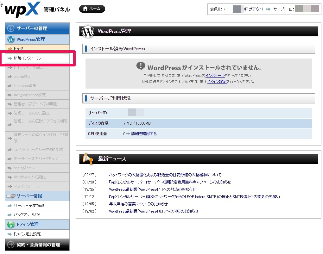Open サーバー基本情報 sidebar item
This screenshot has width=323, height=254.
pos(37,205)
